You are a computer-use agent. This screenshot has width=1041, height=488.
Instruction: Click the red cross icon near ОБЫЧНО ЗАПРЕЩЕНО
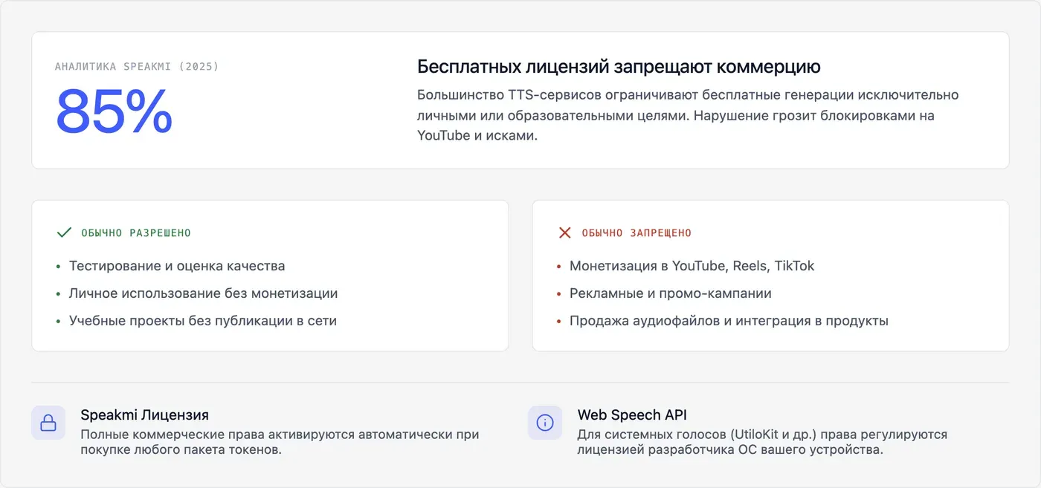[564, 232]
